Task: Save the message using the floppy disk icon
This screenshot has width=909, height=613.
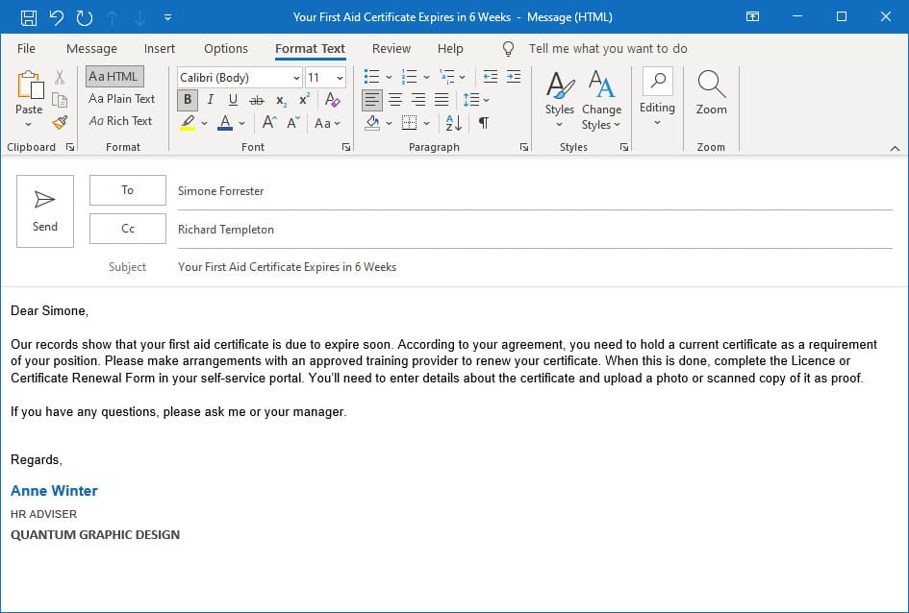Action: (29, 17)
